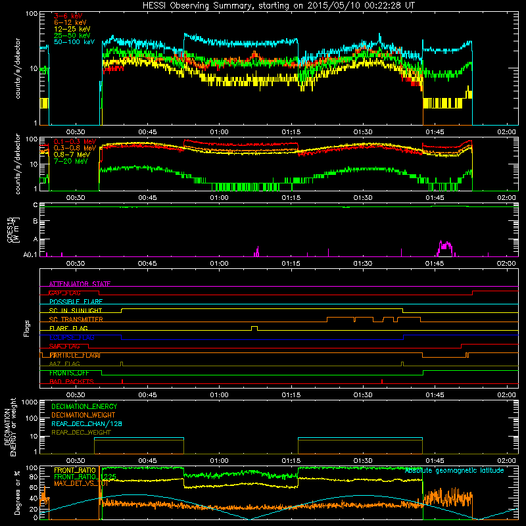Screen dimensions: 526x526
Task: Click the 0.8-7 MeV legend label
Action: point(72,155)
